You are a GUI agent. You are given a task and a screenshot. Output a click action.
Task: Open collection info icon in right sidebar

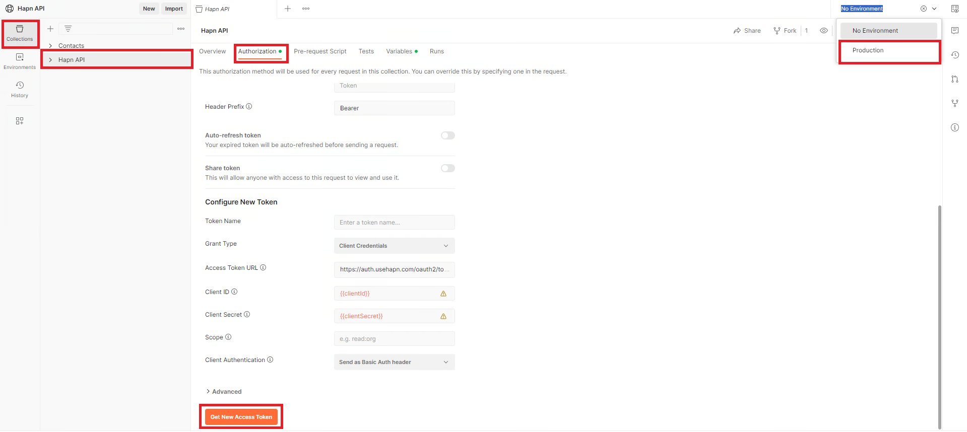[x=955, y=127]
